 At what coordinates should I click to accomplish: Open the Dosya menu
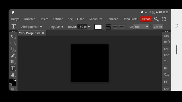tap(15, 19)
